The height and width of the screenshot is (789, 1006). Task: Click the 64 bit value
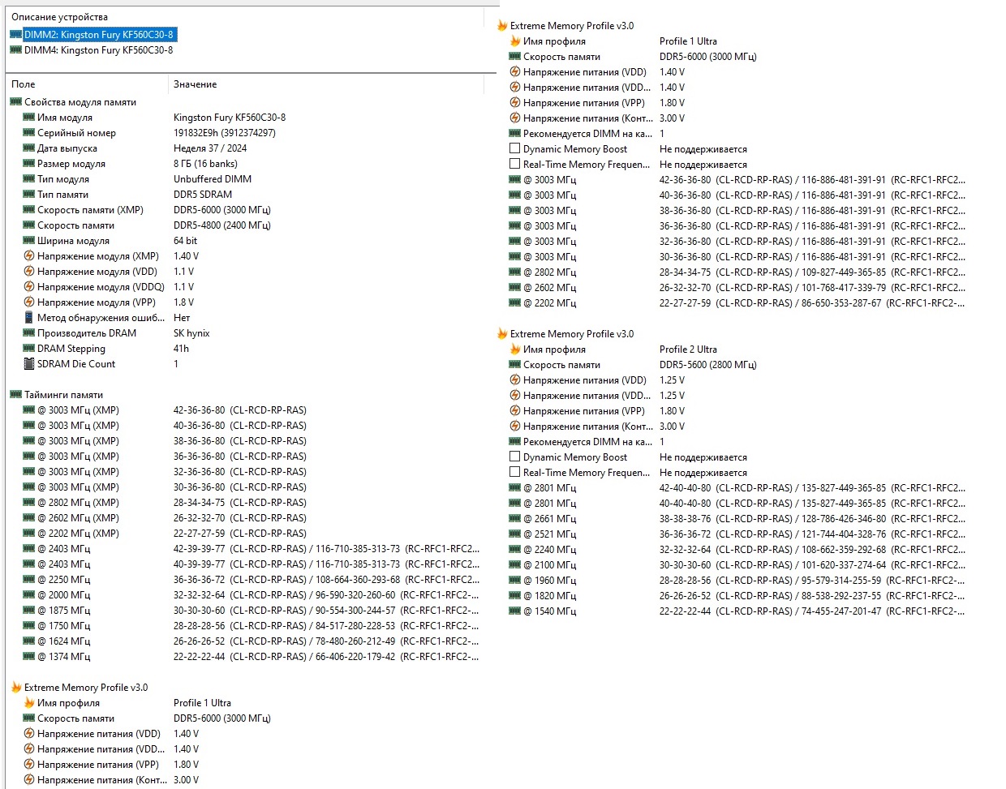point(186,241)
